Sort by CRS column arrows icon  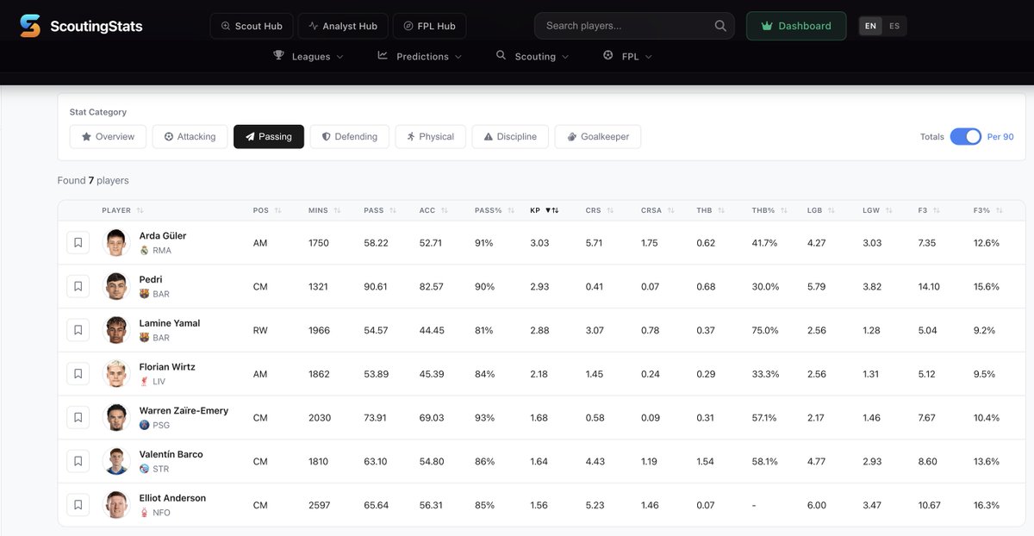pyautogui.click(x=610, y=210)
